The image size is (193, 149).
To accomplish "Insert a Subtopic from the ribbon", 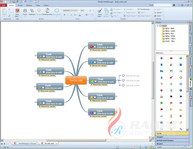I will (32, 12).
